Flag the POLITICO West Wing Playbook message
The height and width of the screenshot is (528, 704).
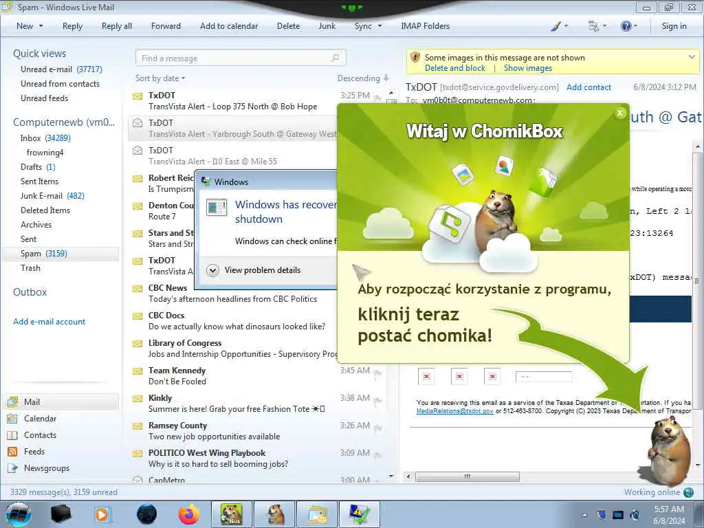coord(377,455)
